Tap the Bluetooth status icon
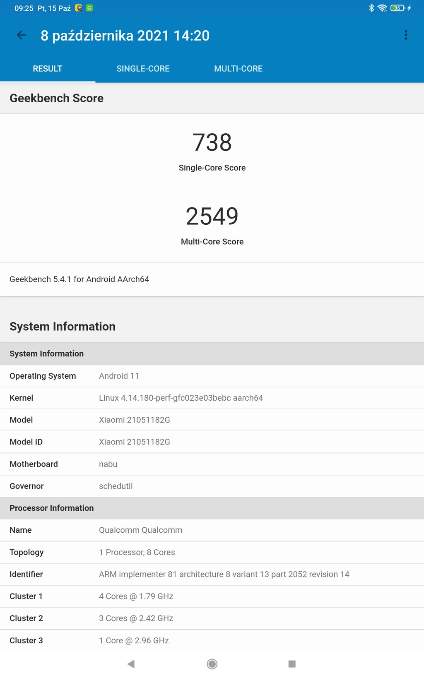 [371, 8]
